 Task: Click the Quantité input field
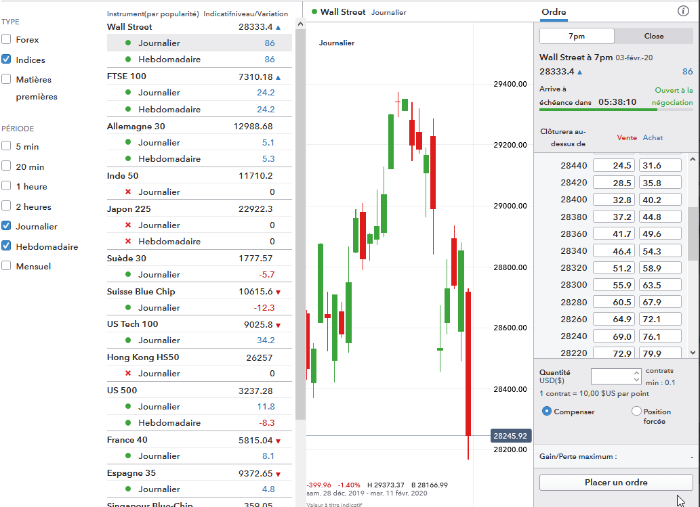coord(612,376)
